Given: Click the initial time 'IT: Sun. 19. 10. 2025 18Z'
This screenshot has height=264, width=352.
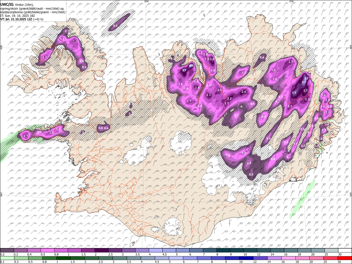Looking at the screenshot, I should tap(18, 16).
